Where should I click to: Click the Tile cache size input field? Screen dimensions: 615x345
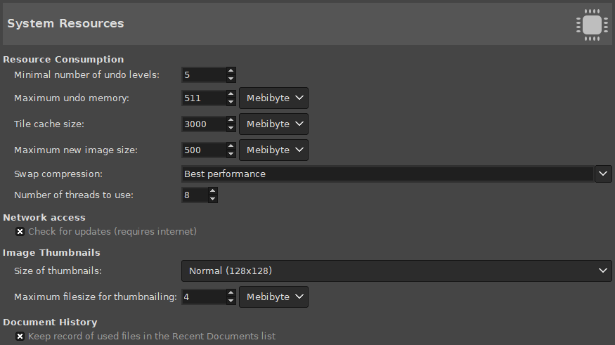point(202,124)
